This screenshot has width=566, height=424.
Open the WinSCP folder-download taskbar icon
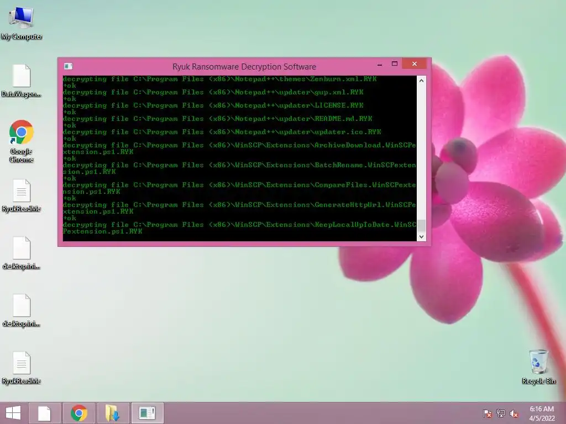pos(113,413)
